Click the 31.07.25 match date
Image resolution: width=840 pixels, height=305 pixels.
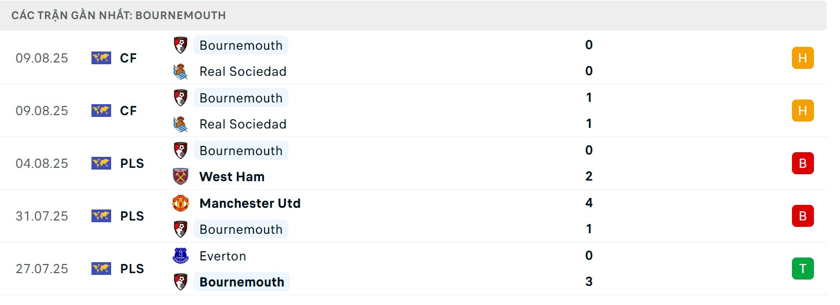pos(42,216)
